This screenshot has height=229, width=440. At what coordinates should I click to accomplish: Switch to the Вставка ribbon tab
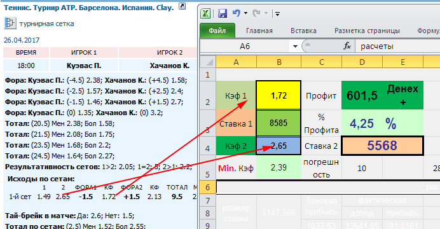point(303,31)
